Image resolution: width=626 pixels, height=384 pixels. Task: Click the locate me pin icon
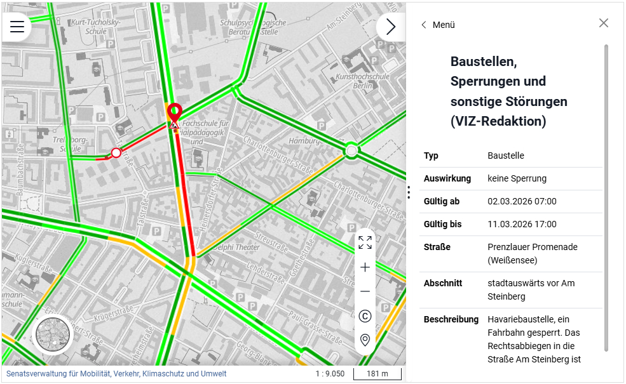365,340
